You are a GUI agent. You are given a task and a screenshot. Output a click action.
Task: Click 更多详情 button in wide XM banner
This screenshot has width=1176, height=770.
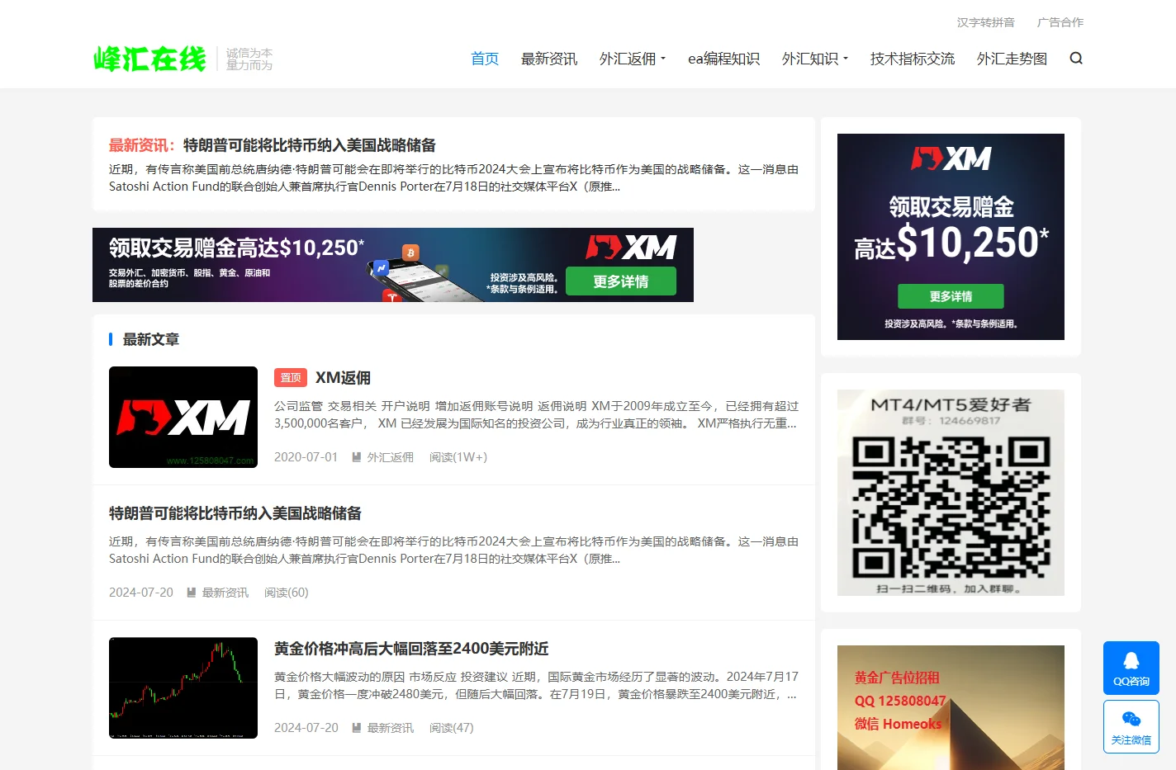pyautogui.click(x=621, y=281)
